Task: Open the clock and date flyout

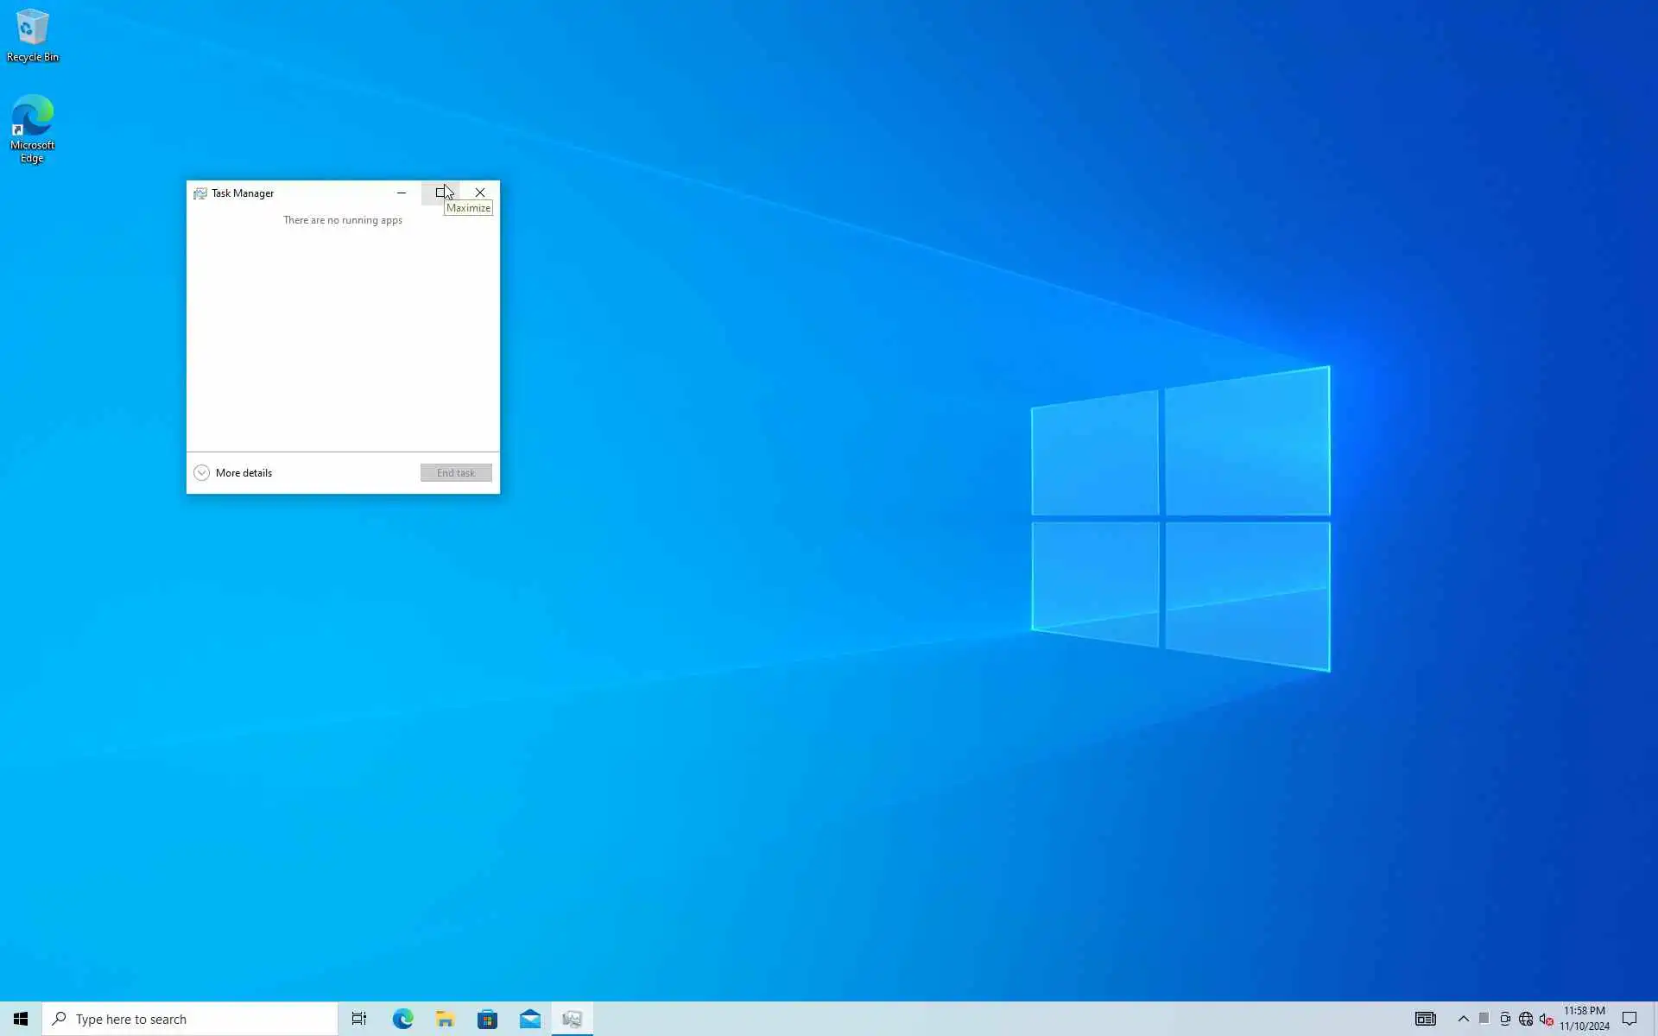Action: [1584, 1019]
